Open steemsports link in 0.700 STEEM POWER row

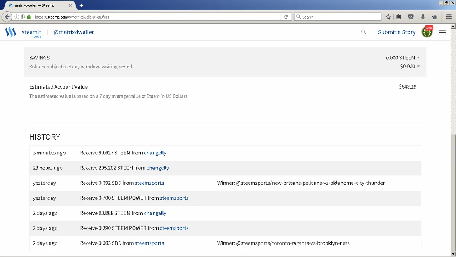click(174, 198)
